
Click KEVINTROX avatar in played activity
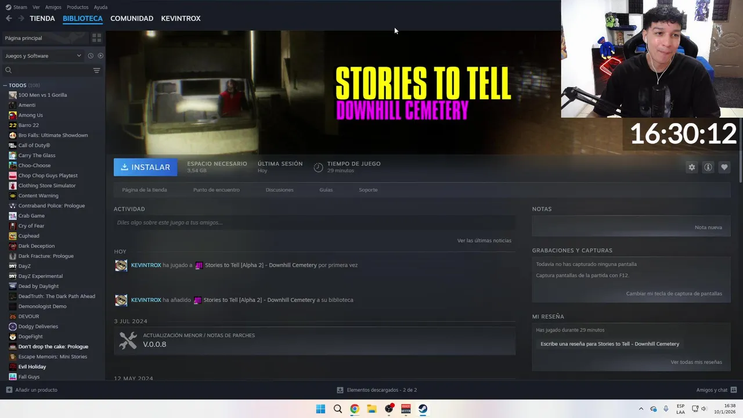tap(121, 265)
